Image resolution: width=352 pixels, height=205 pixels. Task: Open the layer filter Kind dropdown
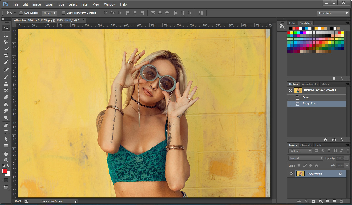tap(300, 151)
